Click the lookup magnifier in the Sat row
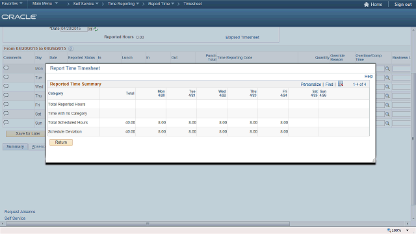416x234 pixels. [387, 114]
